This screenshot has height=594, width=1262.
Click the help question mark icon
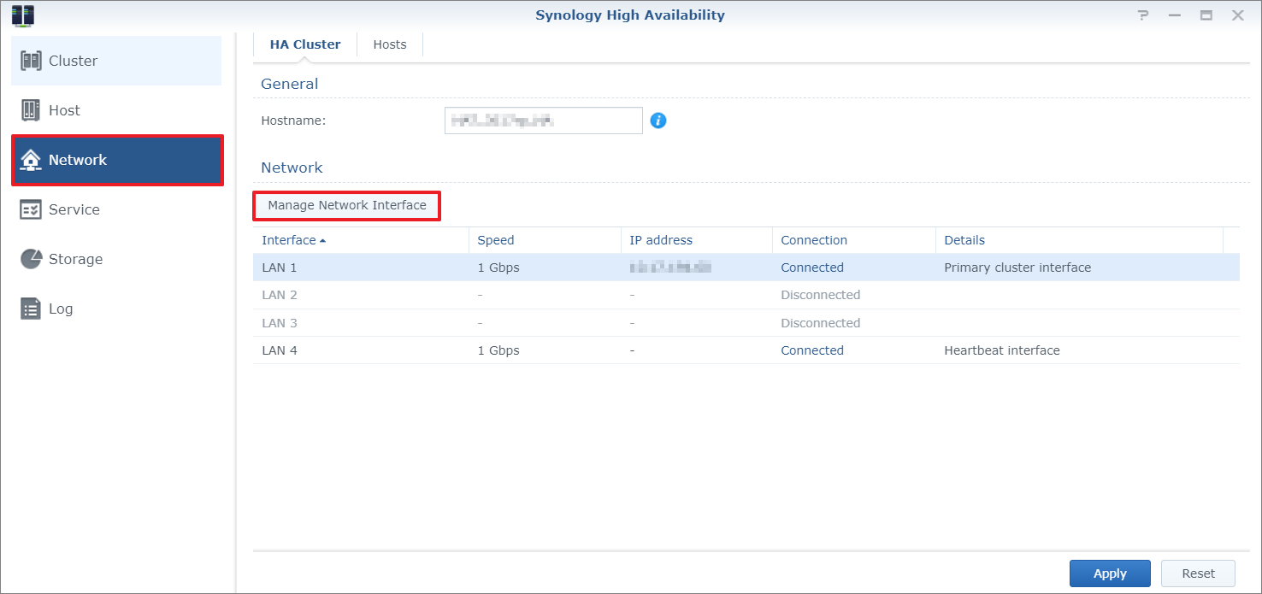[1143, 15]
